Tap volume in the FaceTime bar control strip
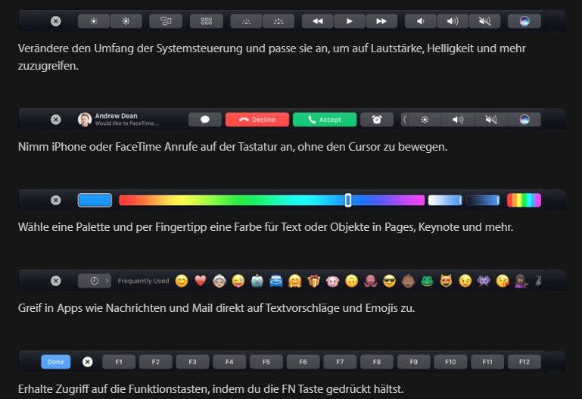 pos(458,120)
